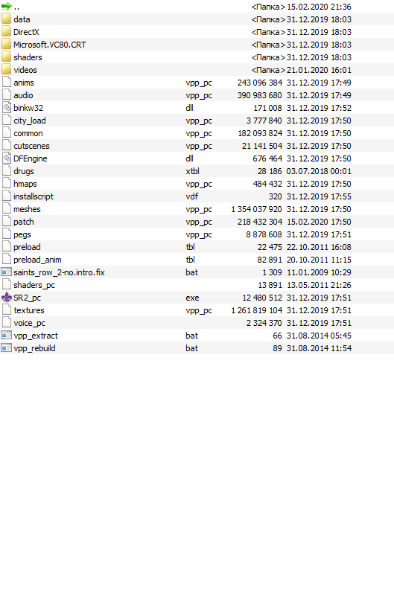Select the DirectX folder icon

[x=7, y=32]
